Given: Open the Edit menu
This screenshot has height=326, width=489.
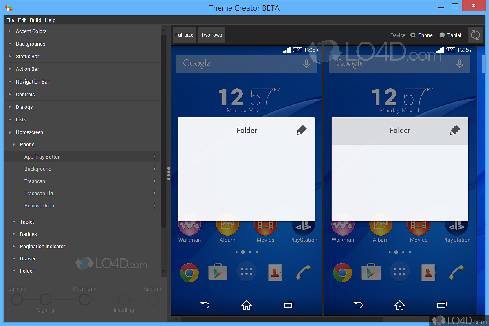Looking at the screenshot, I should pyautogui.click(x=22, y=20).
